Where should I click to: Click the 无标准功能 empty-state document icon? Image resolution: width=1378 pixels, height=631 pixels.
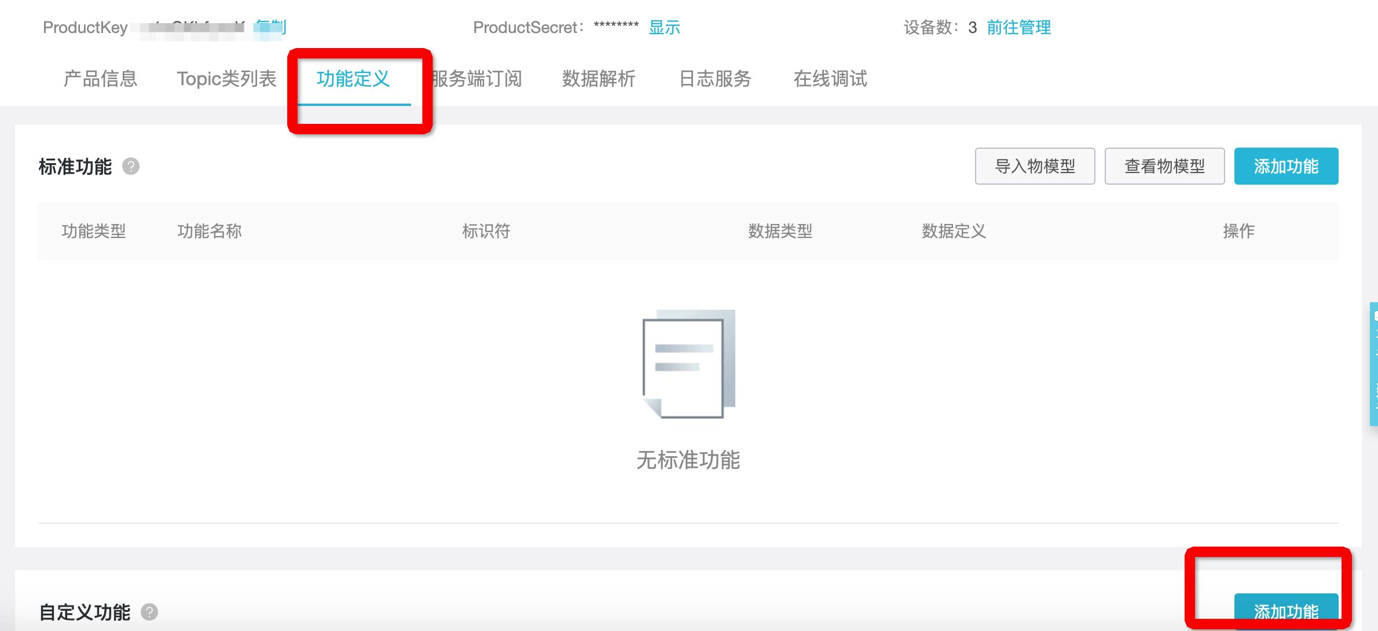[688, 365]
